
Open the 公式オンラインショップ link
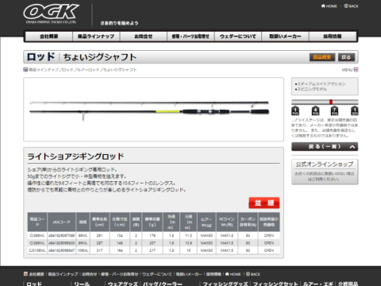pyautogui.click(x=325, y=172)
